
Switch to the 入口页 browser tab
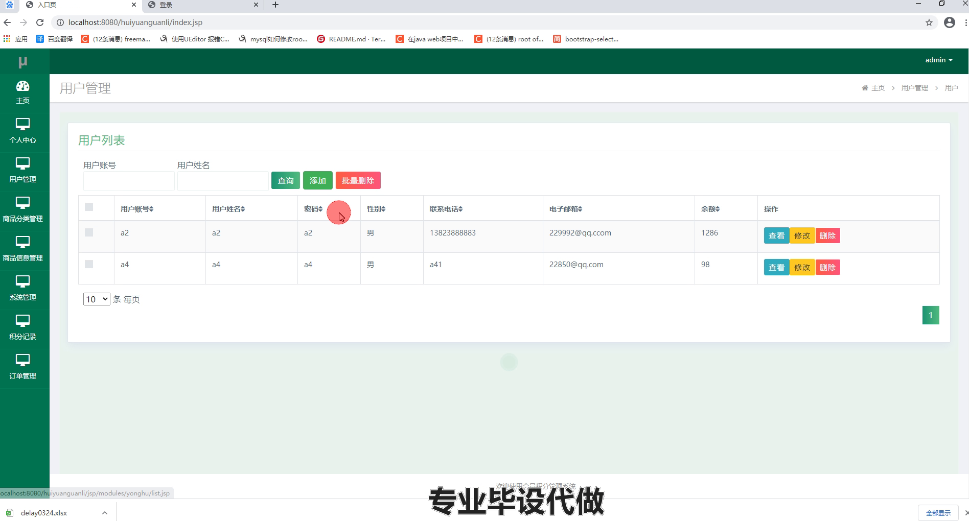(82, 5)
